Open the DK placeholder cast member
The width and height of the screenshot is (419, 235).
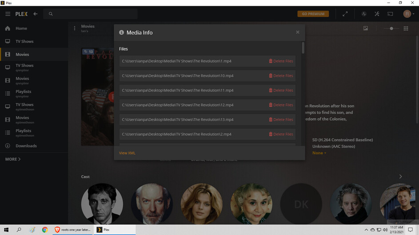[x=301, y=204]
